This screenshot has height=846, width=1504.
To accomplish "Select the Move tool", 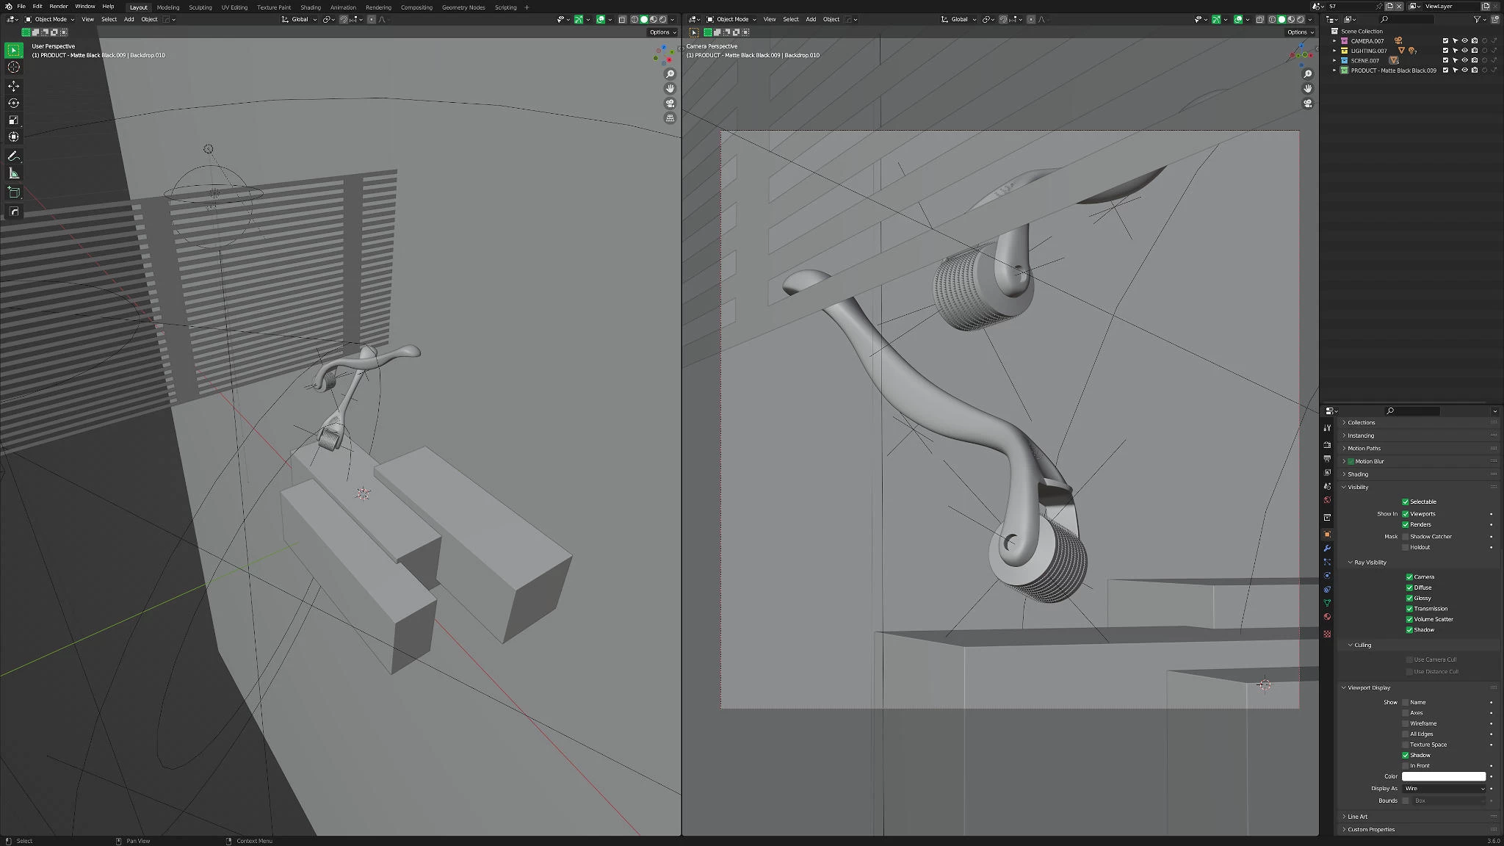I will coord(13,86).
